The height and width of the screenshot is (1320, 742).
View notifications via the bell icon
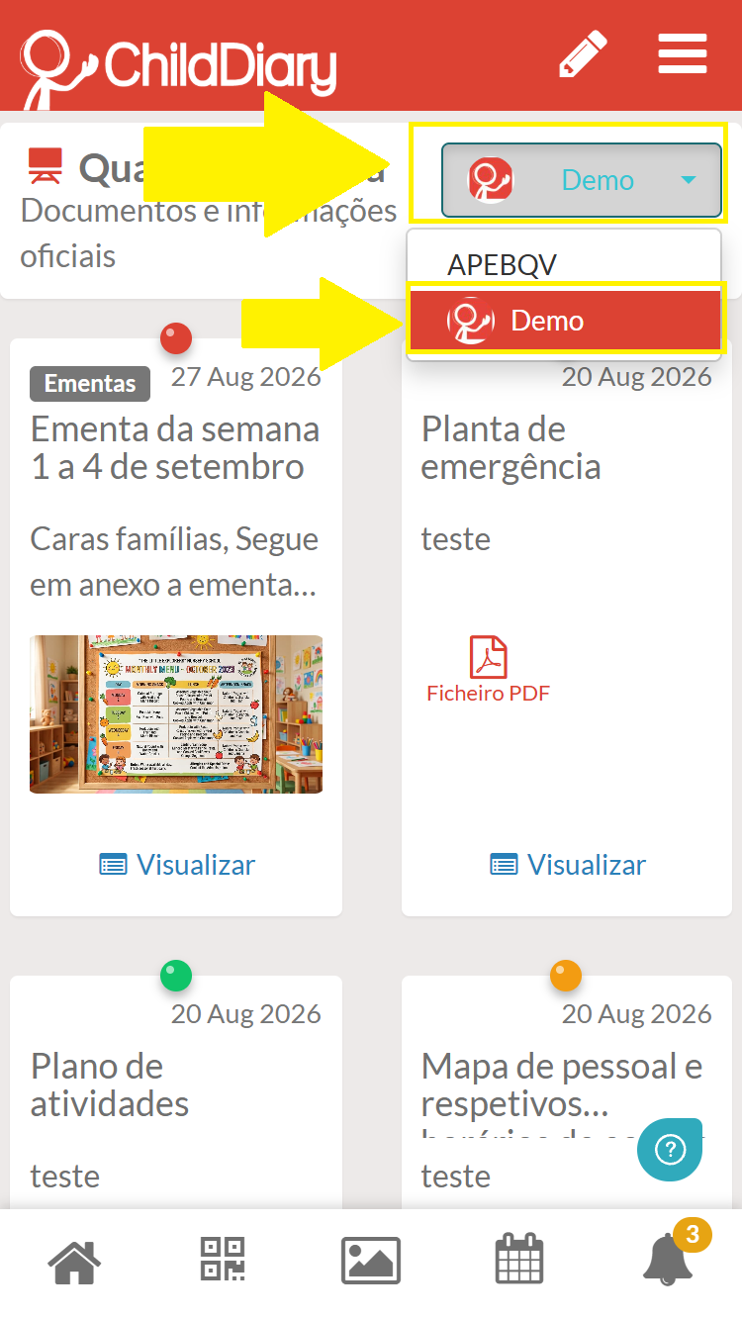pyautogui.click(x=669, y=1259)
